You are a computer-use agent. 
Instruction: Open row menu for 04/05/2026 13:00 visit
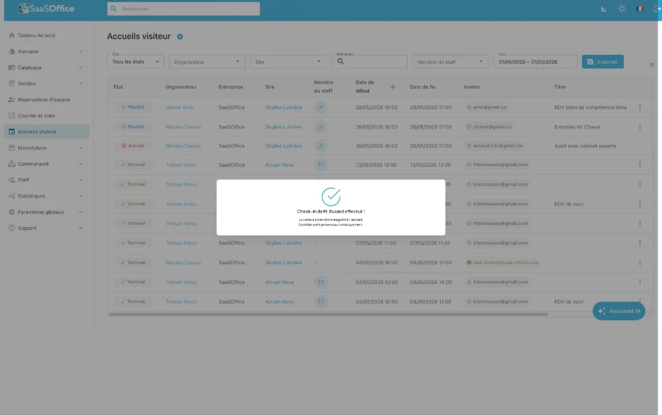tap(639, 282)
